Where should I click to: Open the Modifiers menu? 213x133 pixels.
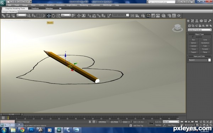[50, 5]
